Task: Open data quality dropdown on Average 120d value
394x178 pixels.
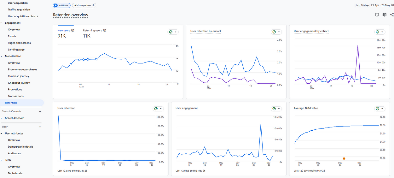Action: point(382,109)
